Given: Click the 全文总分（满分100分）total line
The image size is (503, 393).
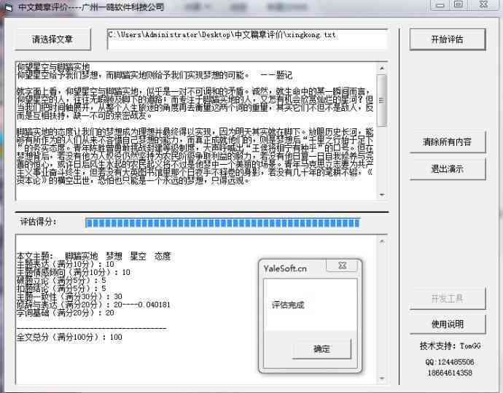Looking at the screenshot, I should 69,337.
